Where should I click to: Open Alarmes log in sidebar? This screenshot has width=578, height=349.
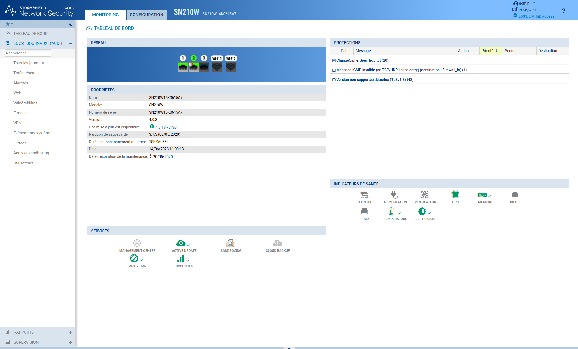21,83
